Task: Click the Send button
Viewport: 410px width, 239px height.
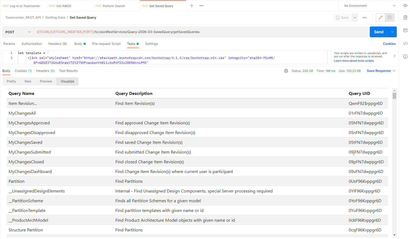Action: 379,32
